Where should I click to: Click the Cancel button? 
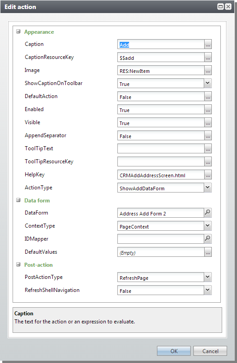210,351
